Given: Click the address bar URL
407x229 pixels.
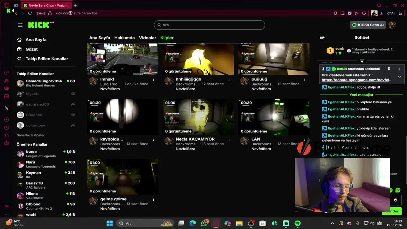Looking at the screenshot, I should [77, 13].
